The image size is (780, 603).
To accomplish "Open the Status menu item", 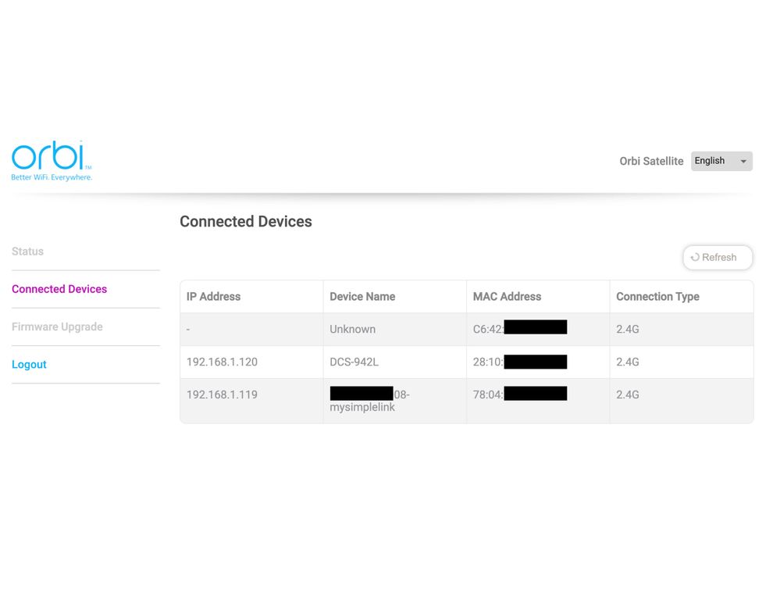I will (28, 252).
